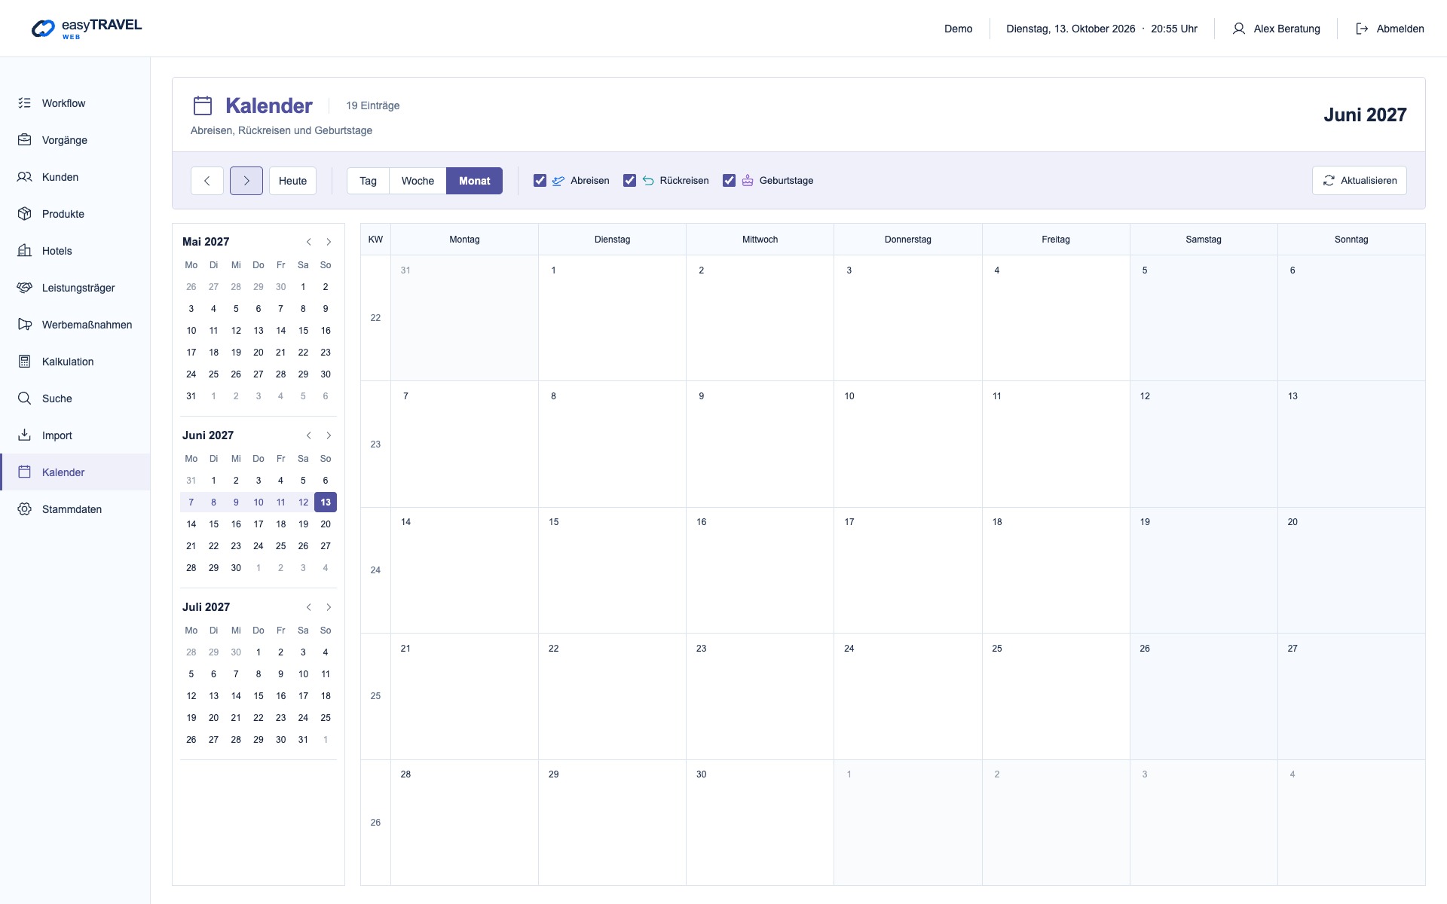Go to previous month in toolbar

pos(207,181)
